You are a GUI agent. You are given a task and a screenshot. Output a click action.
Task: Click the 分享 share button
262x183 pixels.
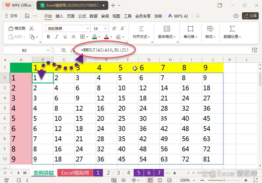250,16
